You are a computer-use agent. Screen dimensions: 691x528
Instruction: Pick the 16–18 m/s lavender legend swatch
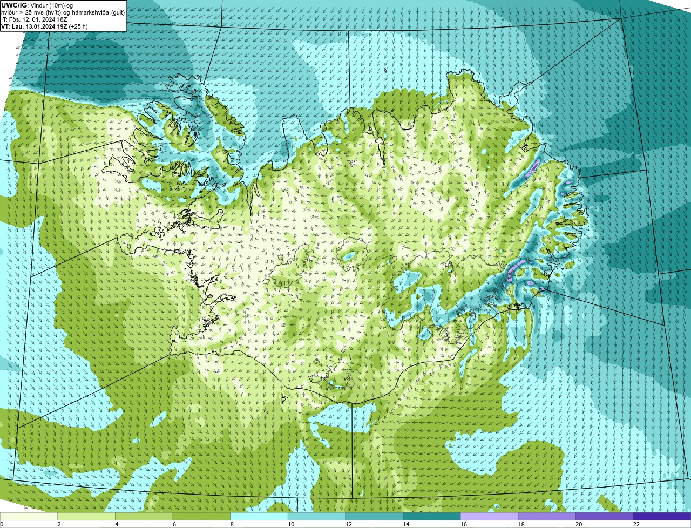[x=489, y=516]
